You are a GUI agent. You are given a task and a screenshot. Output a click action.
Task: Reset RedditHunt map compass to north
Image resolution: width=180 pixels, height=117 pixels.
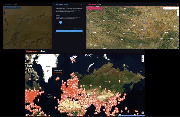coord(143,61)
